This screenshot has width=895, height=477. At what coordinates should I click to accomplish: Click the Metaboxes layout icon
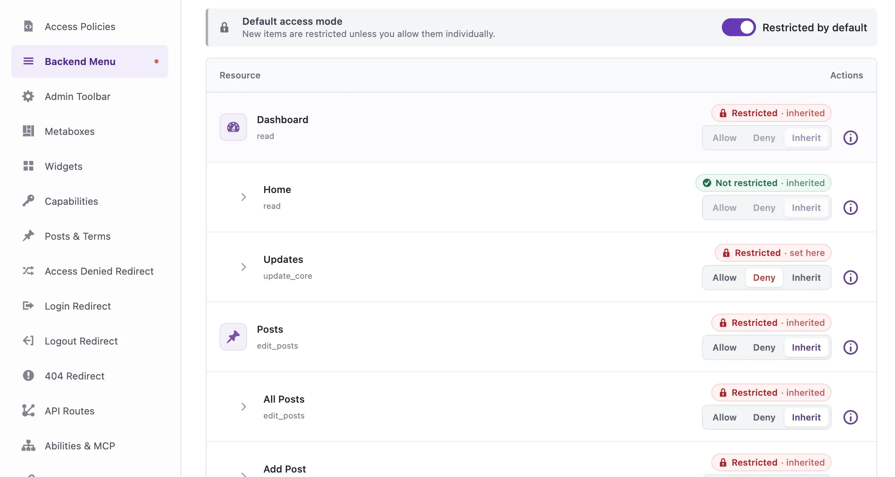[28, 131]
